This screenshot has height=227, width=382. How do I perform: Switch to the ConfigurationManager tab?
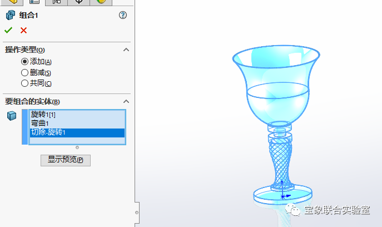point(57,2)
